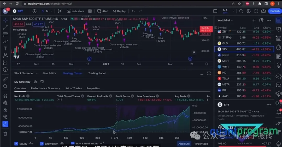This screenshot has height=147, width=282.
Task: Open the layout select square icon
Action: click(215, 11)
